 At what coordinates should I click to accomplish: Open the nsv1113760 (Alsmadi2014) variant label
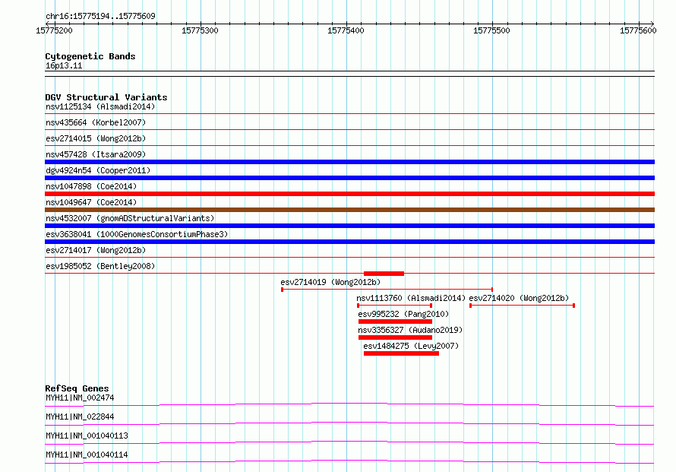point(411,298)
